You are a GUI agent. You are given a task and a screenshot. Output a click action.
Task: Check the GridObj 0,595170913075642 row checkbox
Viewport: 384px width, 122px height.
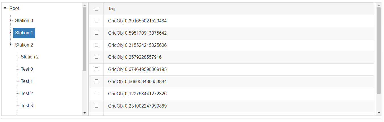(96, 33)
